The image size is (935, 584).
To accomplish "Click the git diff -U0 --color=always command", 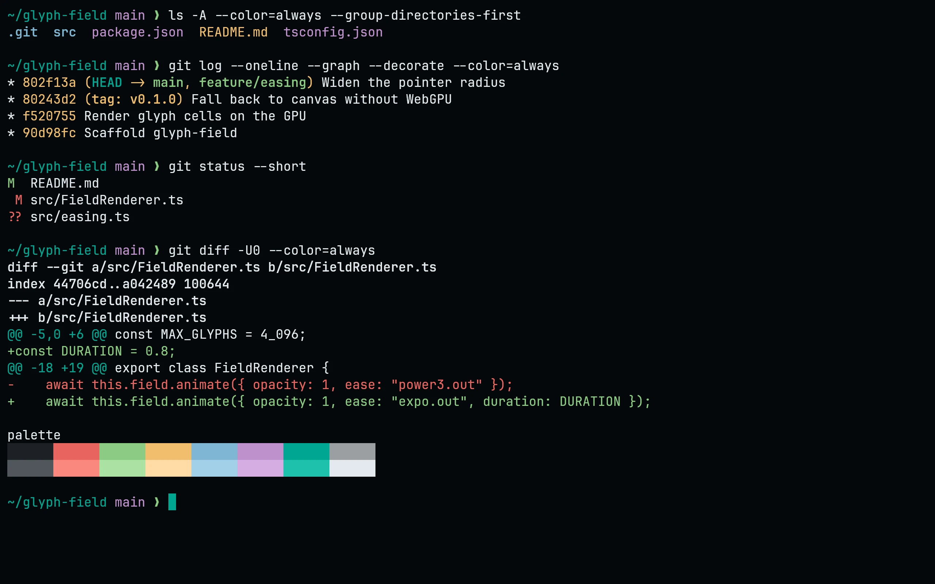I will [272, 250].
